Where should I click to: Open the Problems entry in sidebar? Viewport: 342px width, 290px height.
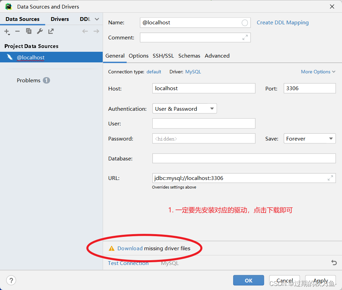28,80
